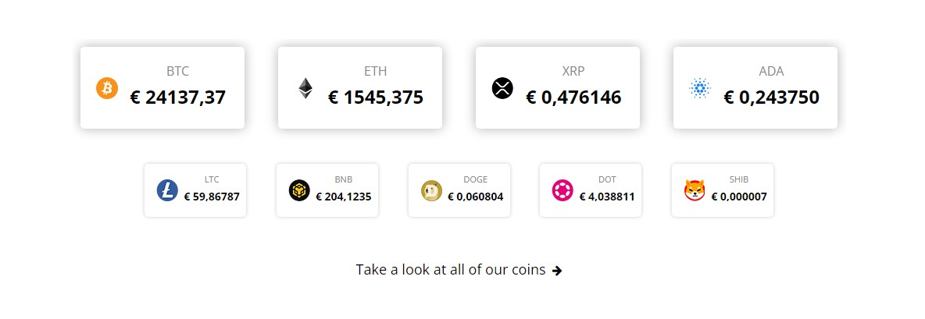Open the BNB card showing € 204,1235
Image resolution: width=925 pixels, height=319 pixels.
pyautogui.click(x=327, y=190)
